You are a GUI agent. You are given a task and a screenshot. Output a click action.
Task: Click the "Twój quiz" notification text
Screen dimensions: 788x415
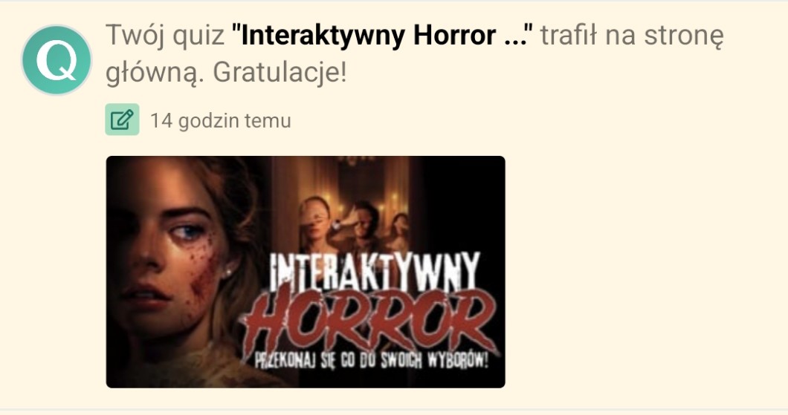pyautogui.click(x=165, y=35)
